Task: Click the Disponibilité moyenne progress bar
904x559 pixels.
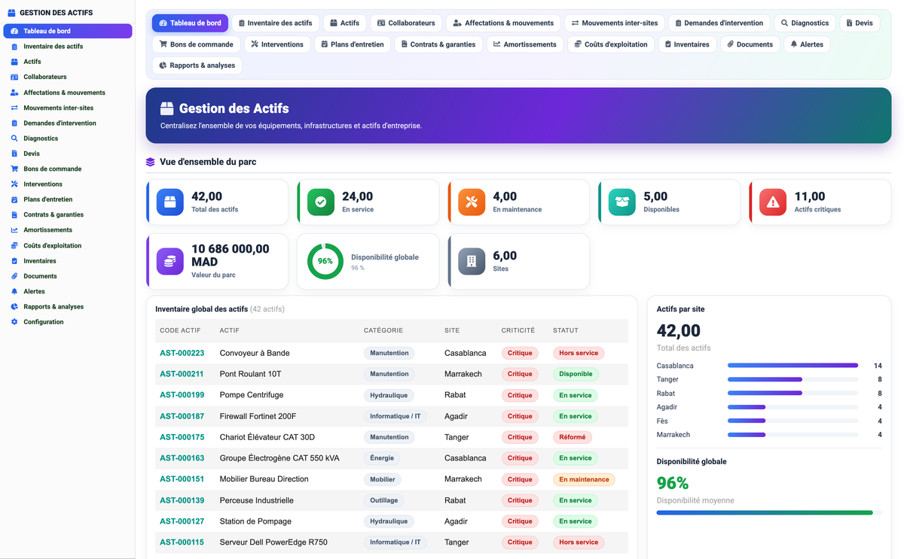Action: coord(769,512)
